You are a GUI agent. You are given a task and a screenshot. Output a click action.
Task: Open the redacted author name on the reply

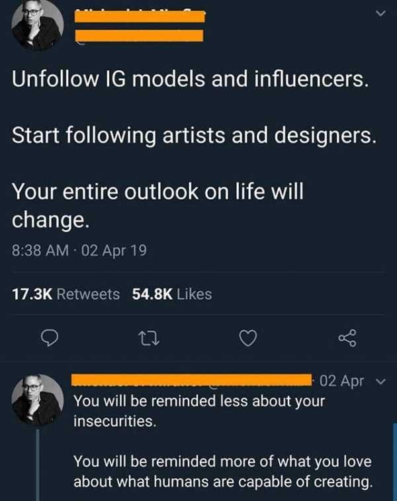[192, 380]
